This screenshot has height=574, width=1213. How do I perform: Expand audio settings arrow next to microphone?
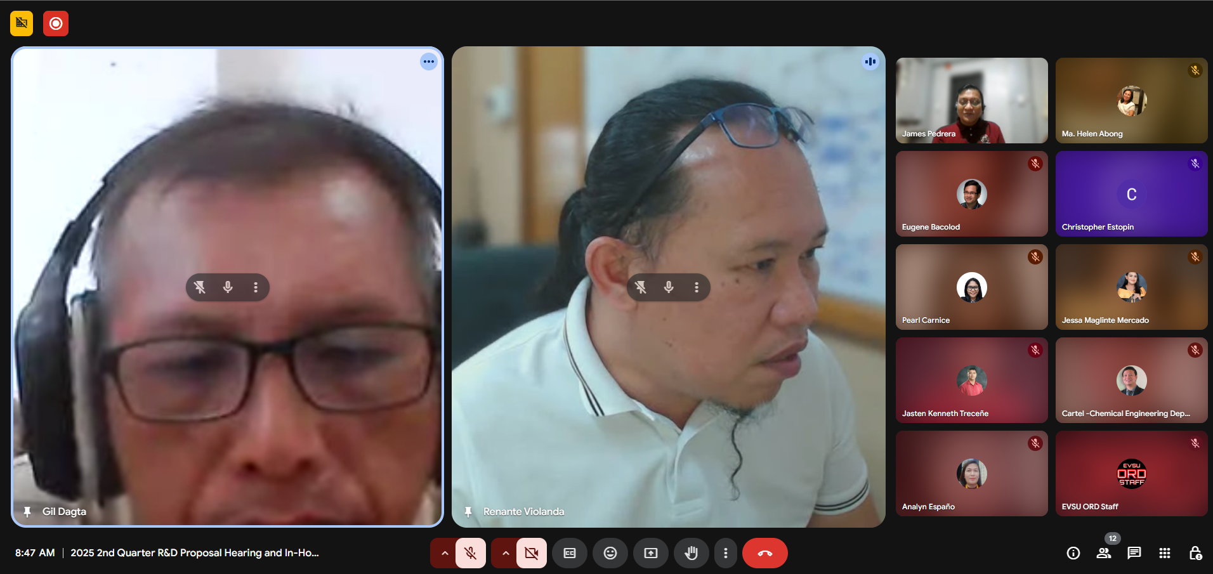444,553
